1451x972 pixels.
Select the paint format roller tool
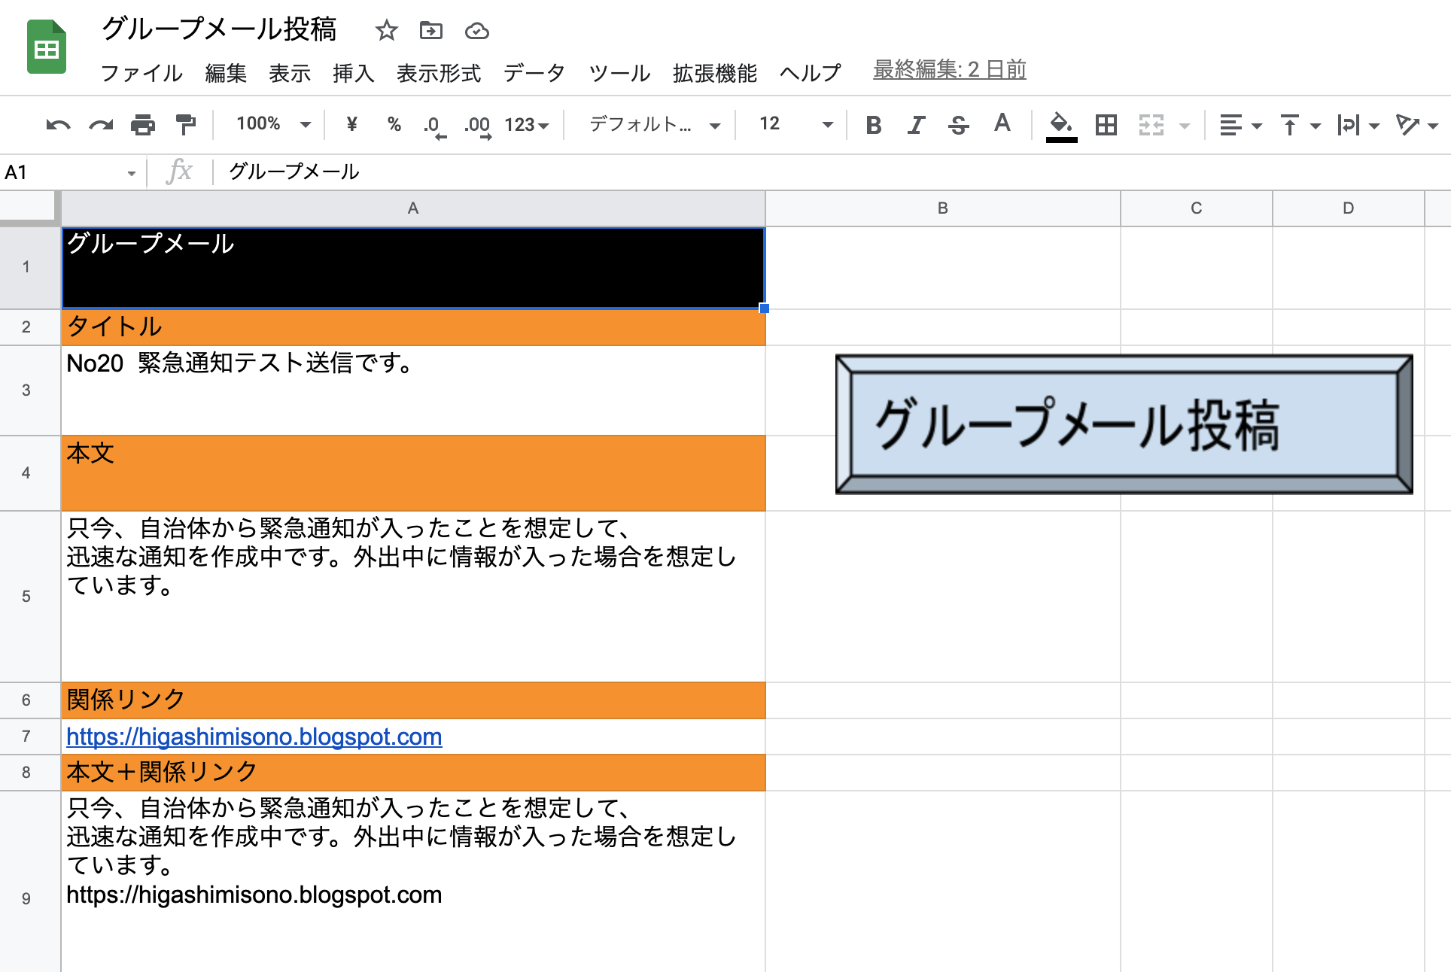(185, 125)
